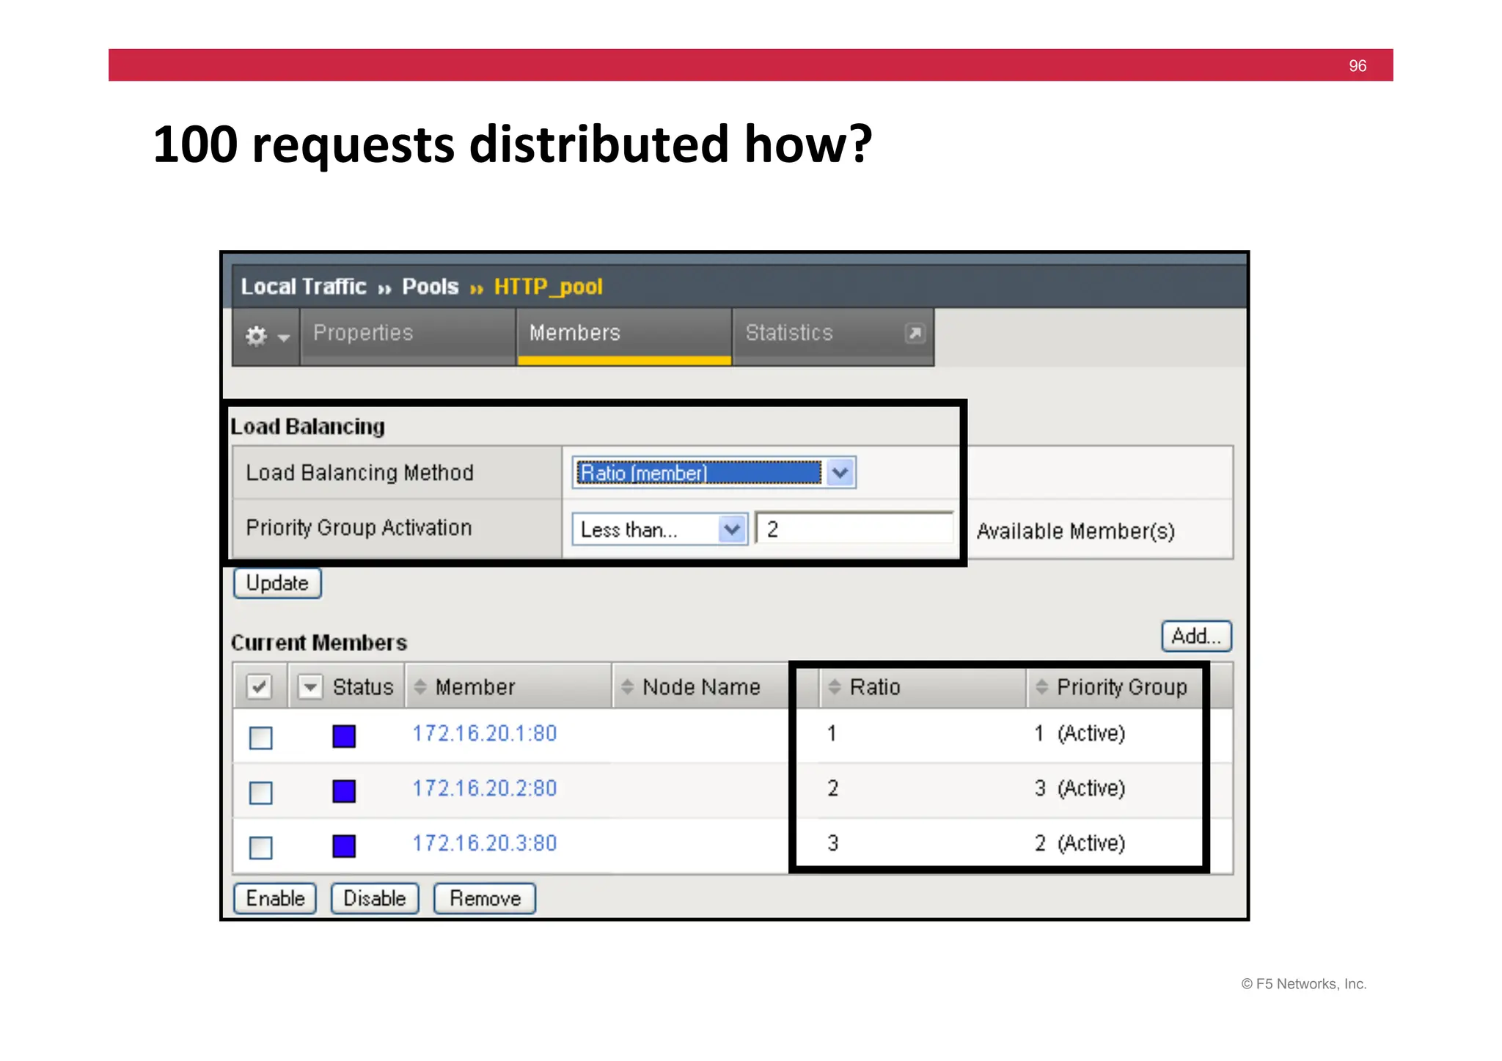This screenshot has height=1061, width=1502.
Task: Click the HTTP_pool breadcrumb title
Action: 549,287
